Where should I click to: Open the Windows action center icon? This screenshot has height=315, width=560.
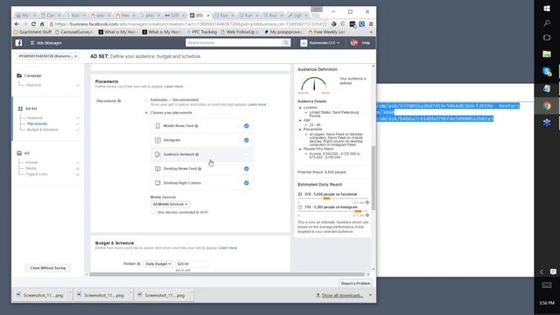pos(553,272)
